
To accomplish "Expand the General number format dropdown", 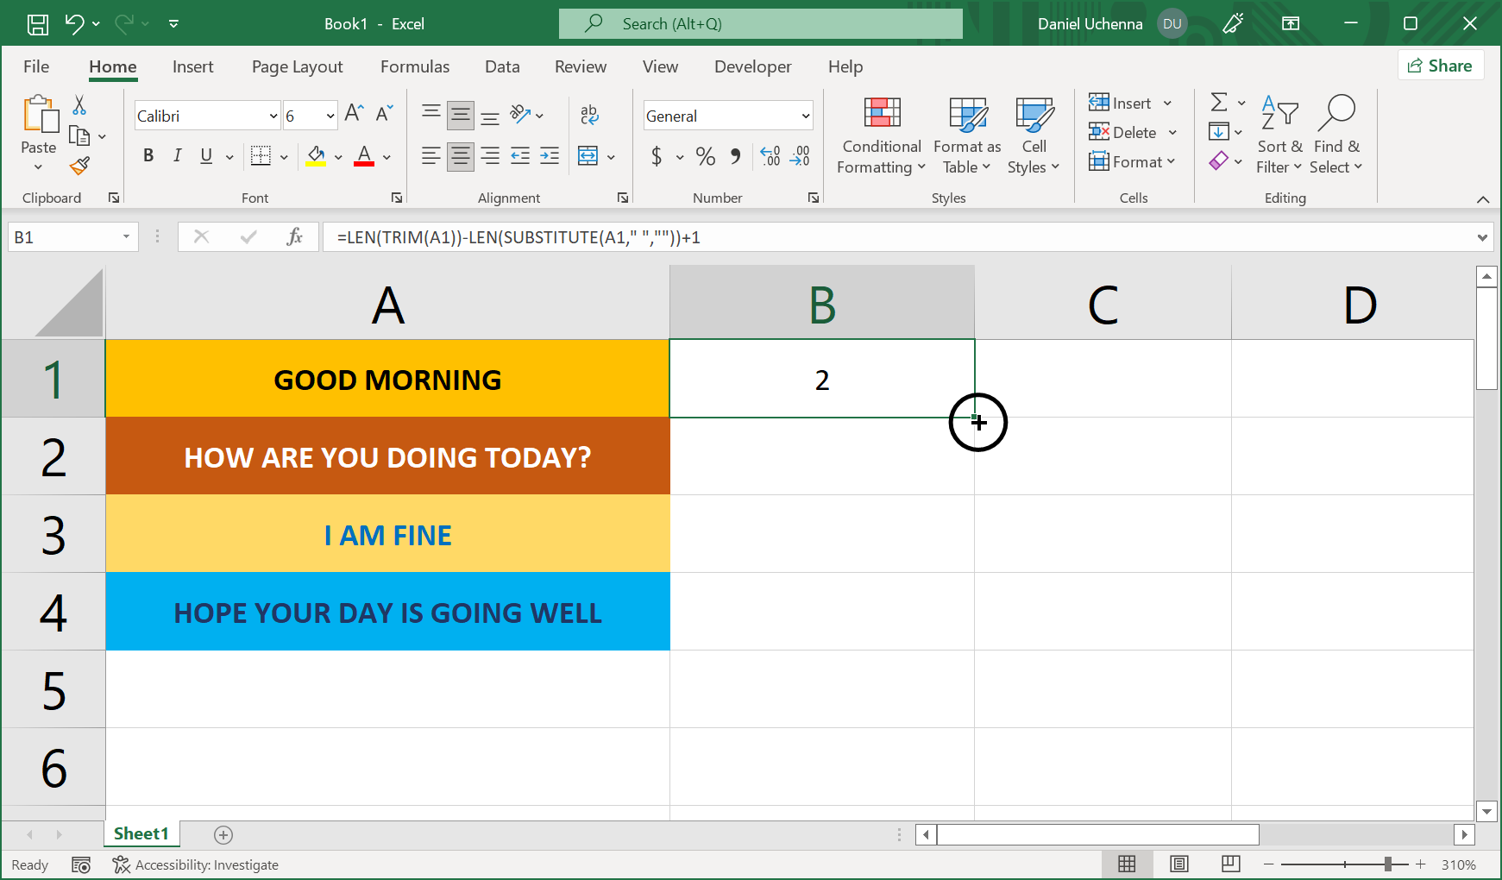I will point(806,116).
